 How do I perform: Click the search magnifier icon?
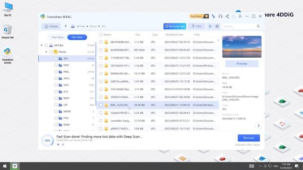[258, 26]
